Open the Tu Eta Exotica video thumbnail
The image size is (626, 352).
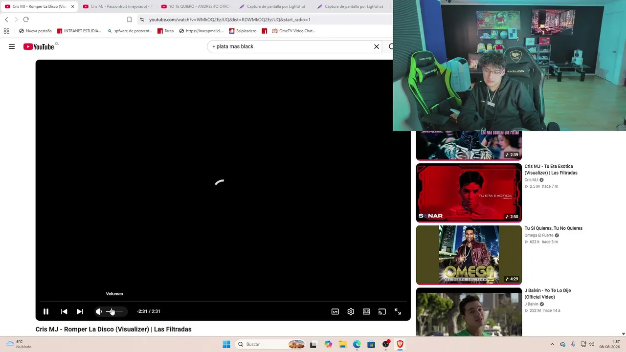tap(469, 193)
